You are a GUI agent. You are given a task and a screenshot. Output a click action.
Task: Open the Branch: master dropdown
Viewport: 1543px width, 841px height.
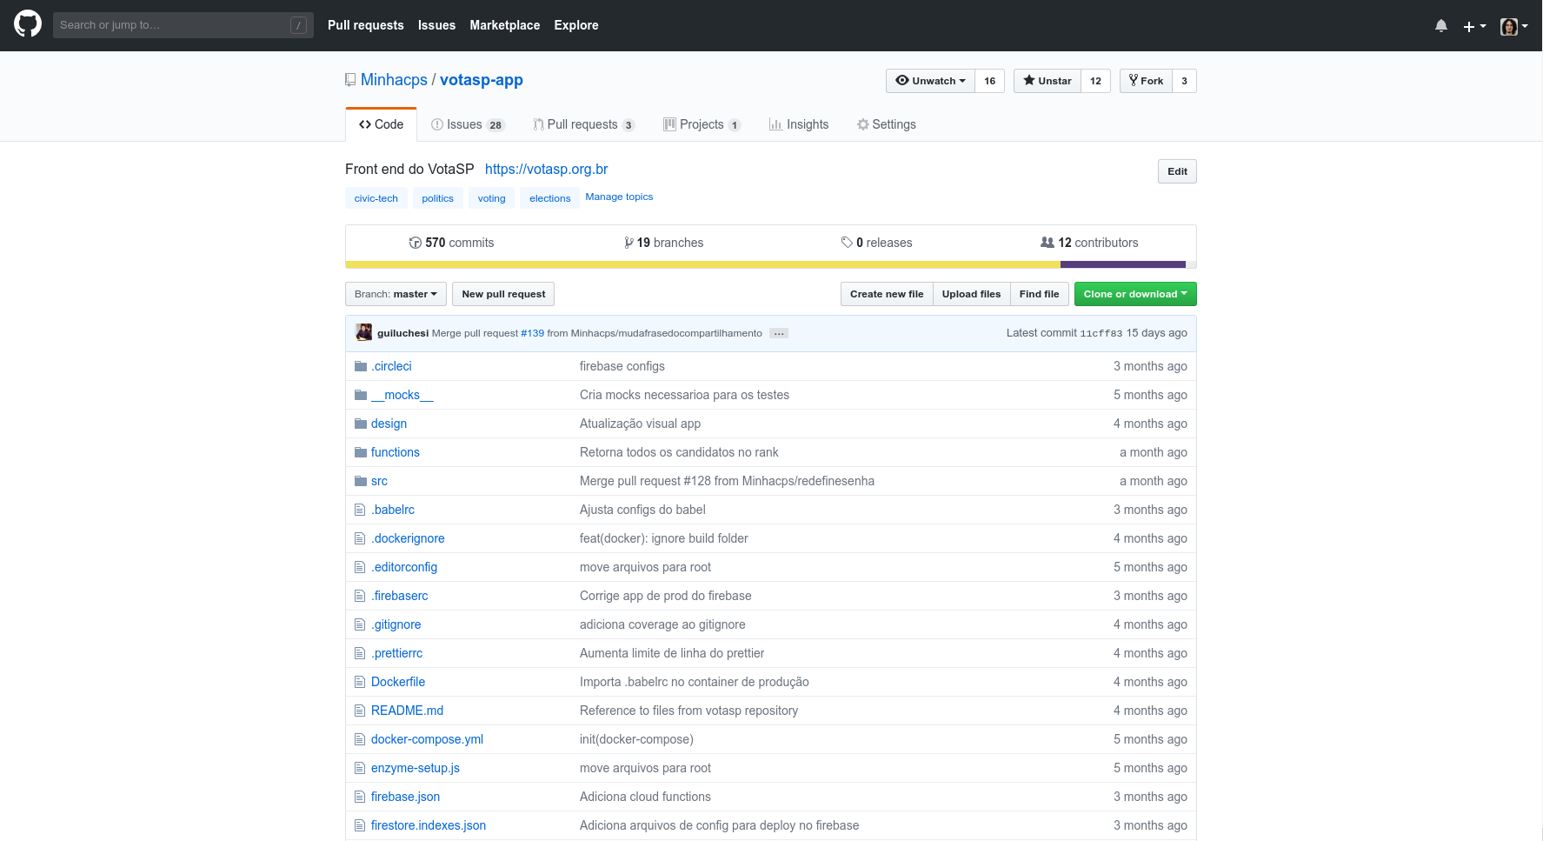pyautogui.click(x=396, y=294)
